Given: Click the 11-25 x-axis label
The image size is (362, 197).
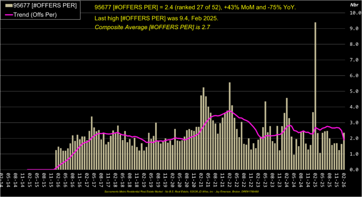Looking at the screenshot, I should pyautogui.click(x=337, y=179).
